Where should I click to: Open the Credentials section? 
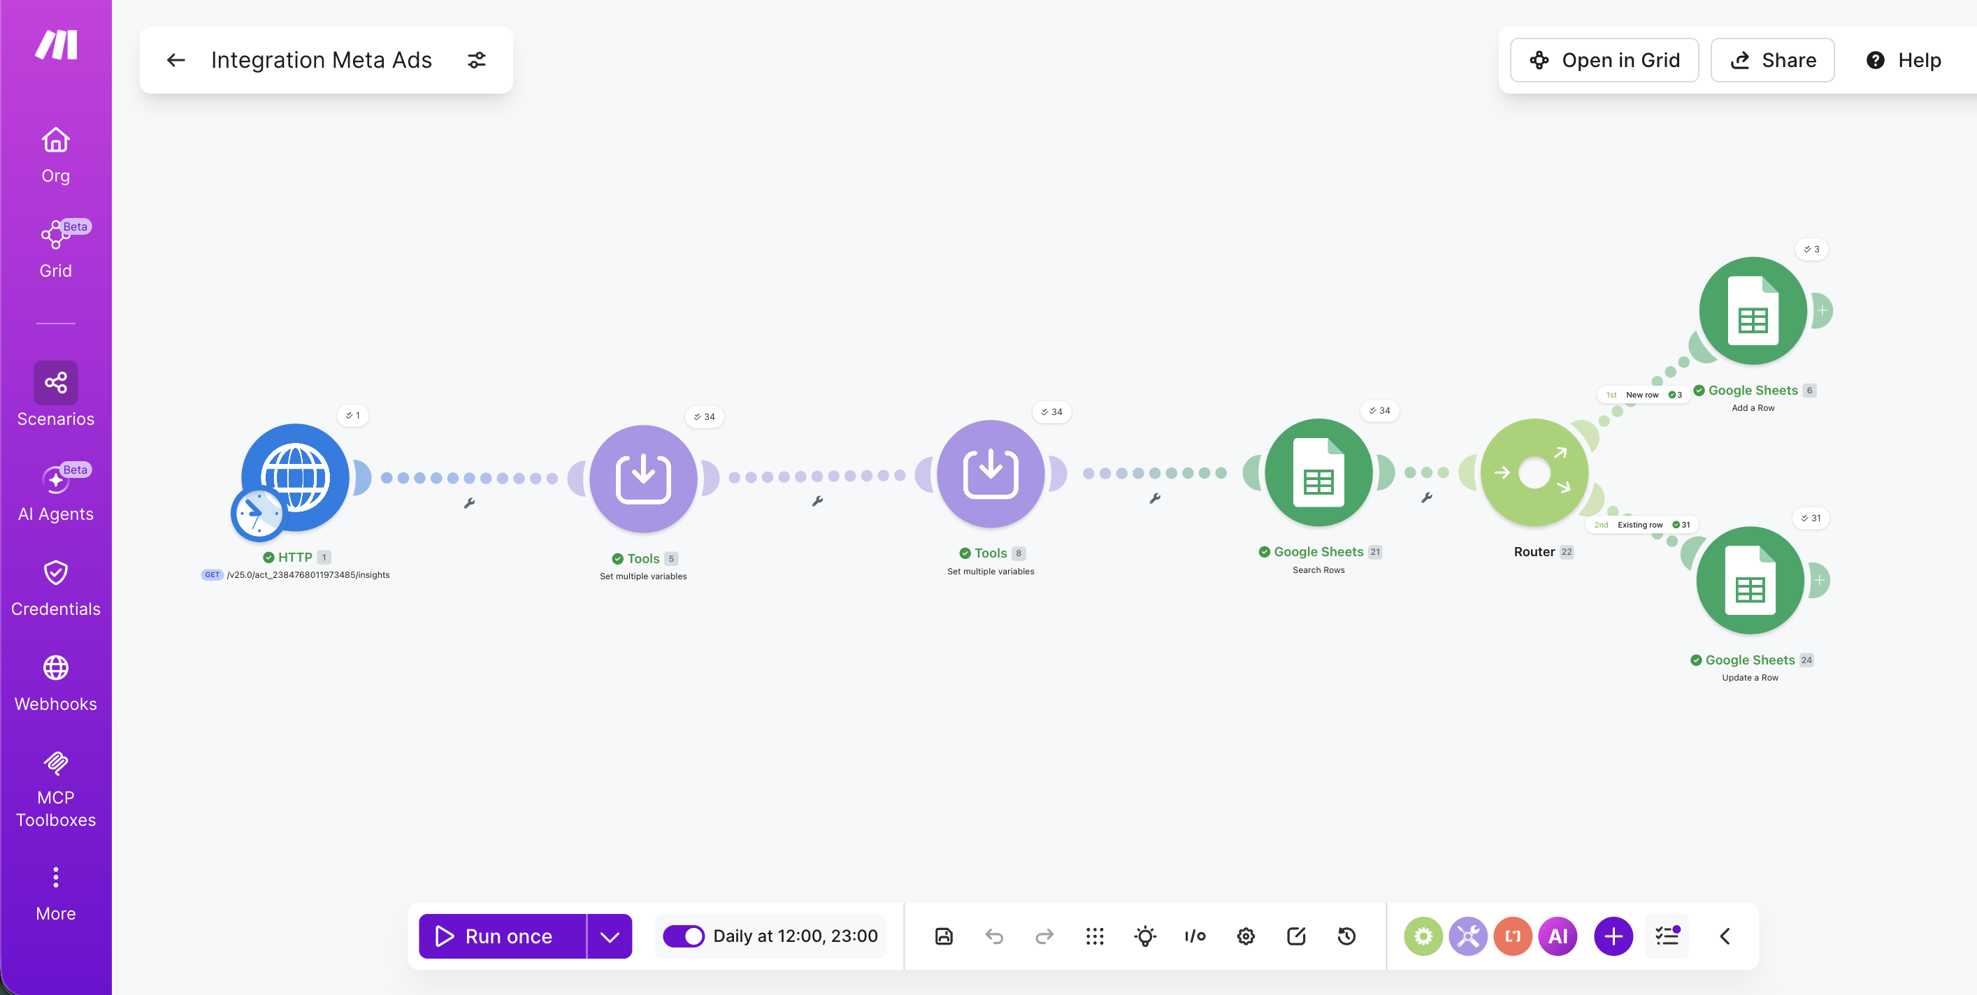pyautogui.click(x=55, y=588)
